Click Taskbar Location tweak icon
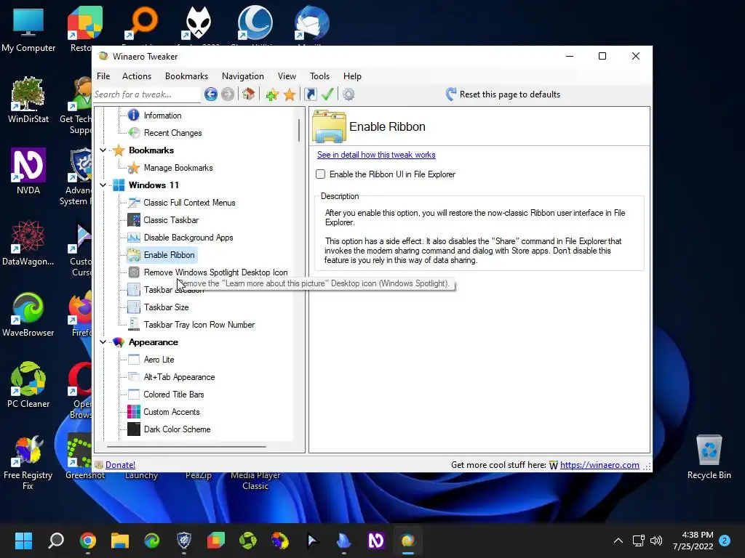Screen dimensions: 745x558 coord(134,290)
